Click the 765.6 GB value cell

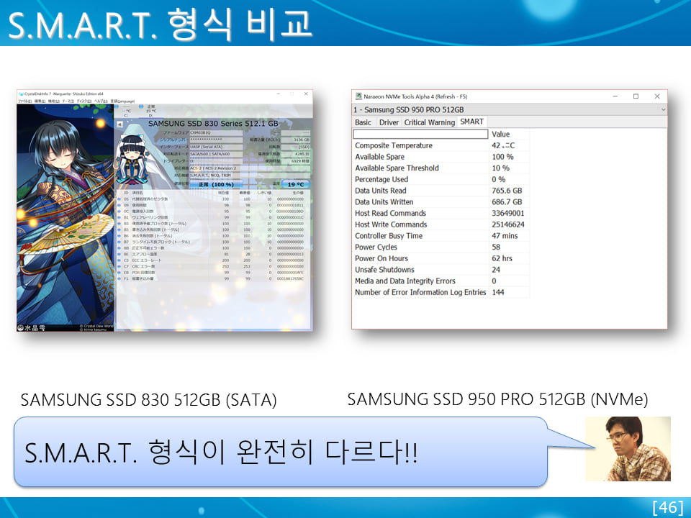509,191
